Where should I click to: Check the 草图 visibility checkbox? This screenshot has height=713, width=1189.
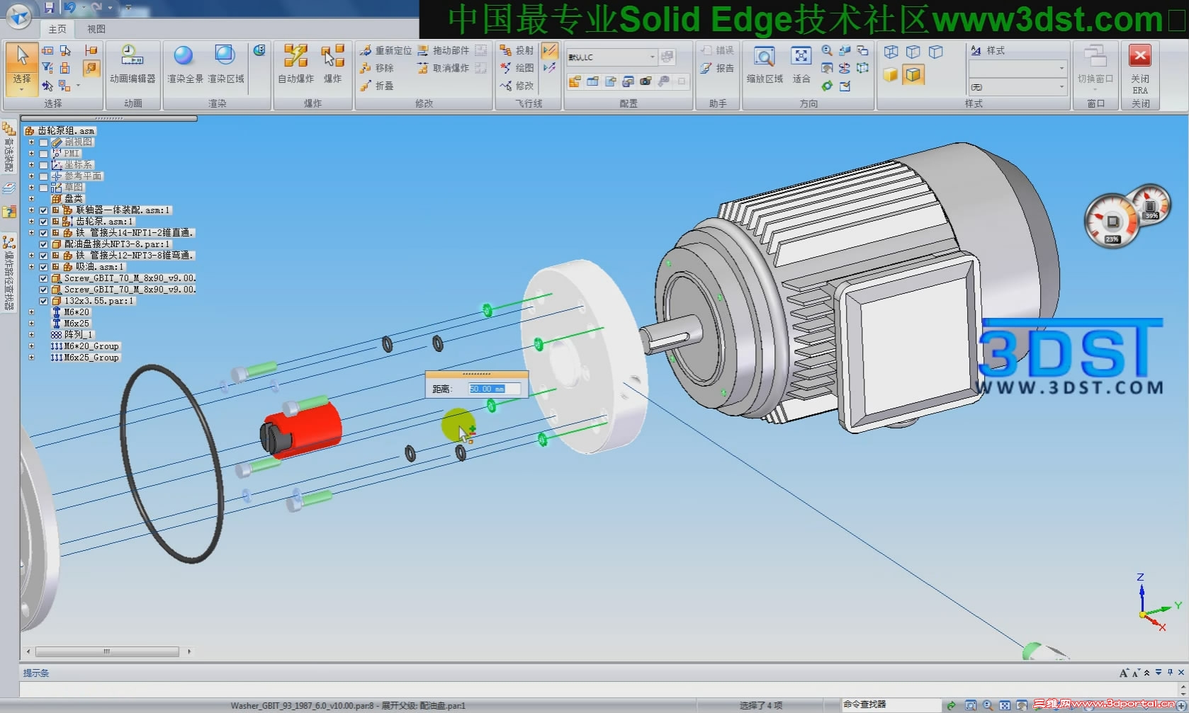click(44, 188)
